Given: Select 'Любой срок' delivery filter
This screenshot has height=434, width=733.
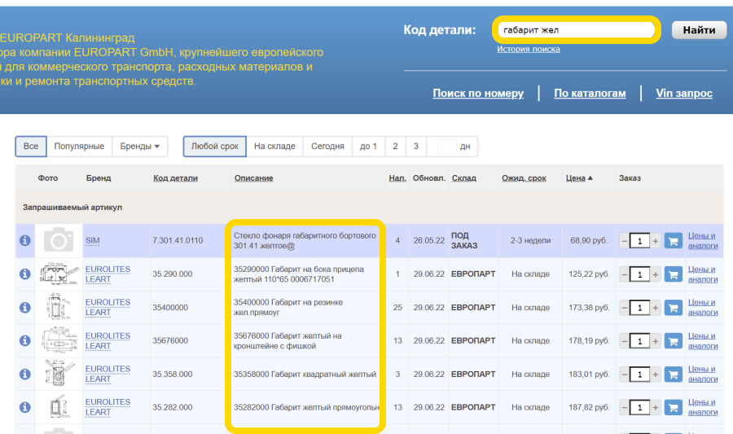Looking at the screenshot, I should pos(214,147).
